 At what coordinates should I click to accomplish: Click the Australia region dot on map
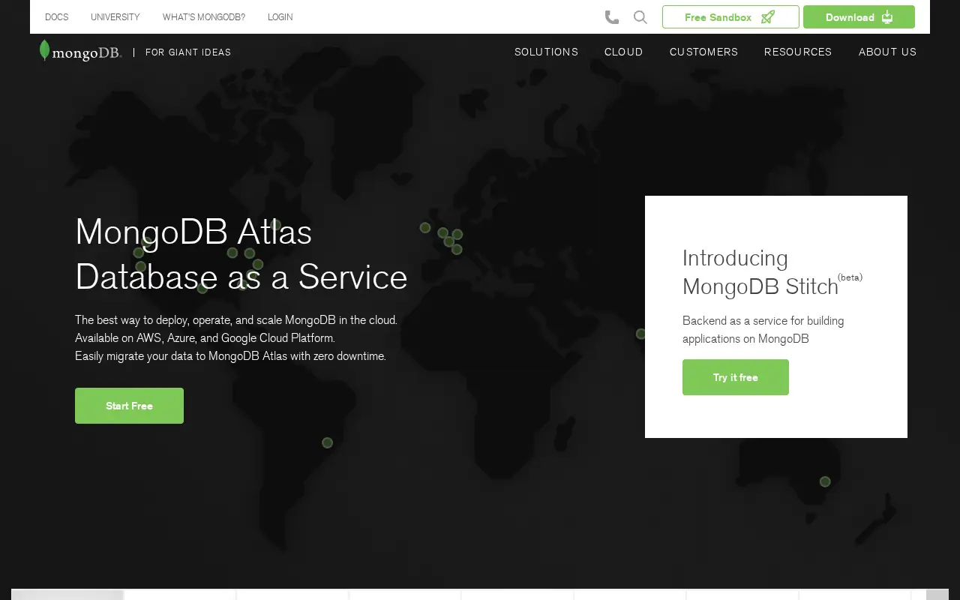[x=825, y=481]
